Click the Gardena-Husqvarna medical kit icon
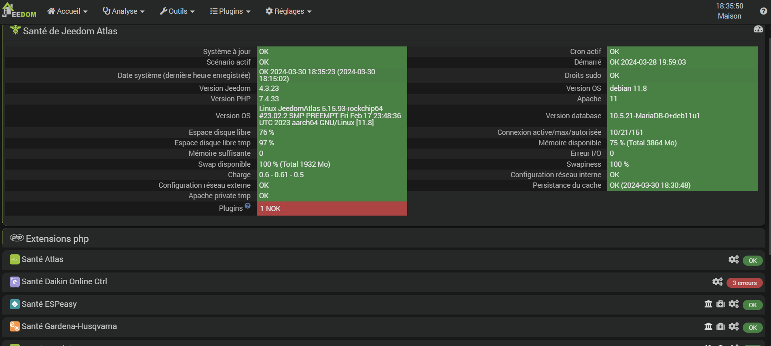Screen dimensions: 771x346 click(x=720, y=326)
